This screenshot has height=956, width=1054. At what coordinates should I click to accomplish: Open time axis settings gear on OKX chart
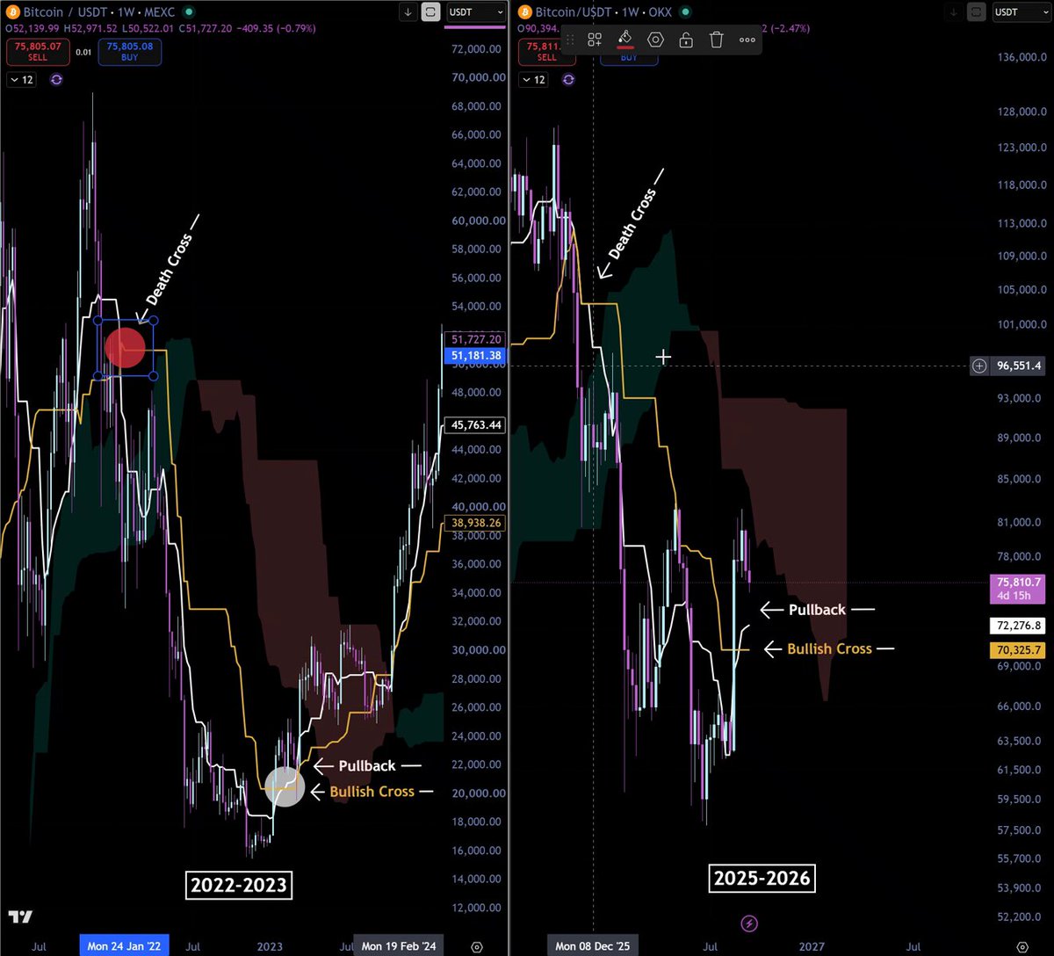pos(1024,947)
